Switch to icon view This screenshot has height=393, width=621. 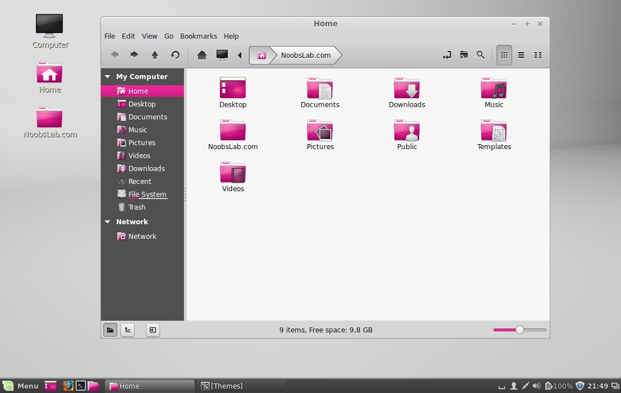[504, 55]
